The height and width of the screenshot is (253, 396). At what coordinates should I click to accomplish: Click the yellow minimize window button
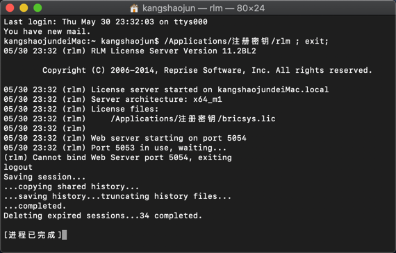[x=24, y=8]
